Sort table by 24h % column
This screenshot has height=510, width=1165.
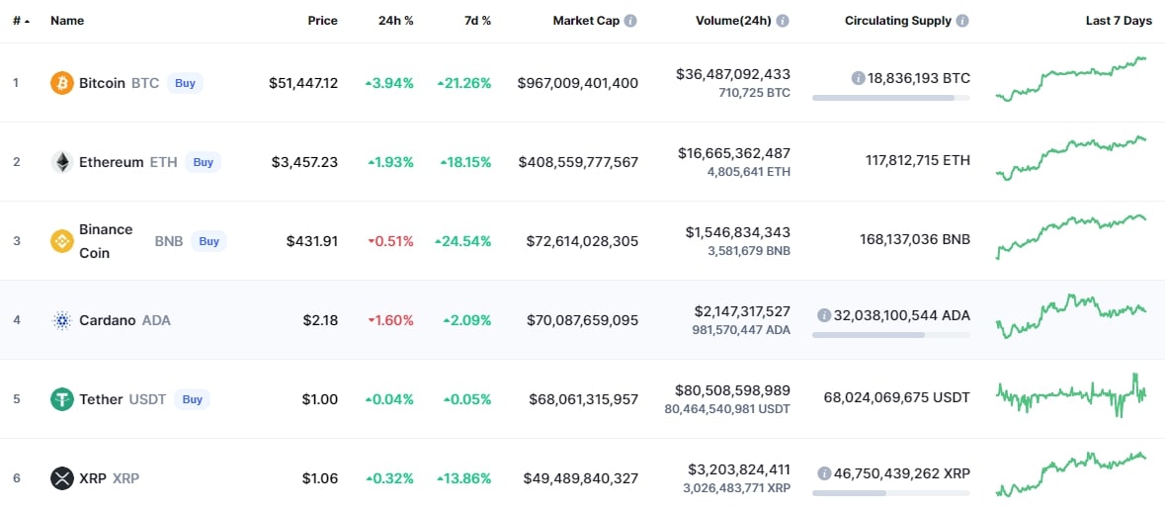click(396, 21)
